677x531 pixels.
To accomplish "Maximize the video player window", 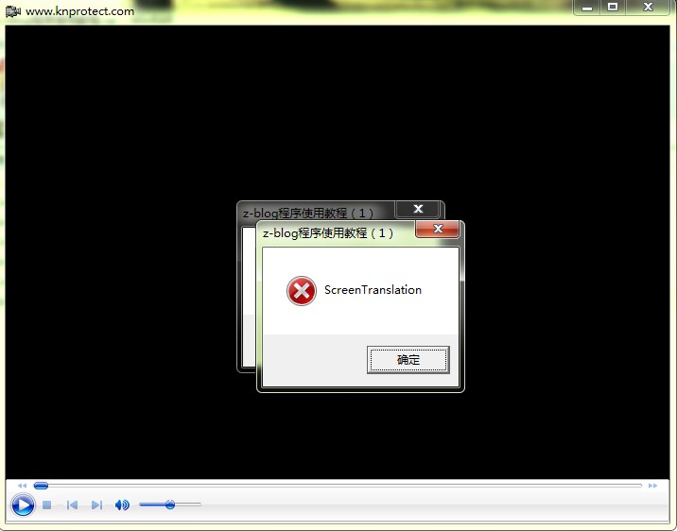I will (613, 8).
